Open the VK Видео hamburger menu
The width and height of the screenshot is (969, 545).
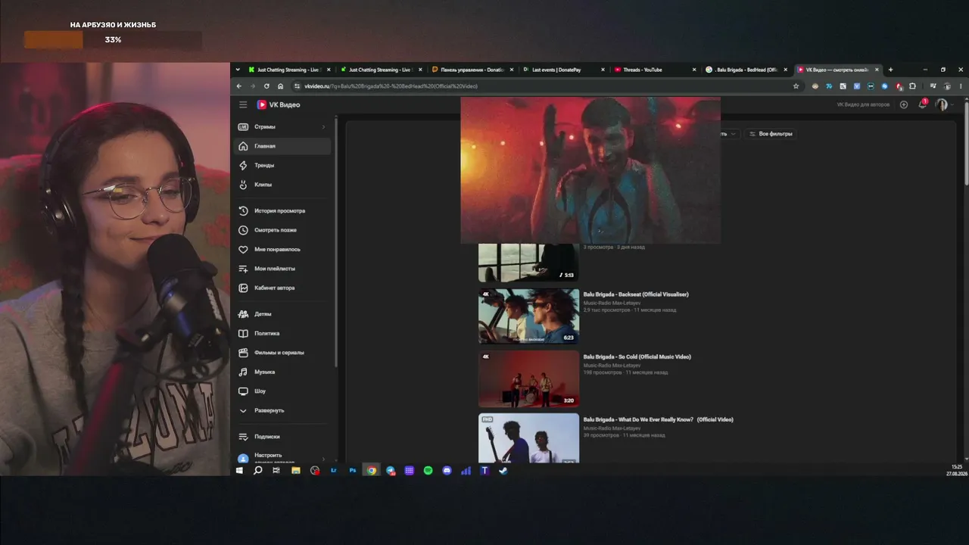click(243, 104)
